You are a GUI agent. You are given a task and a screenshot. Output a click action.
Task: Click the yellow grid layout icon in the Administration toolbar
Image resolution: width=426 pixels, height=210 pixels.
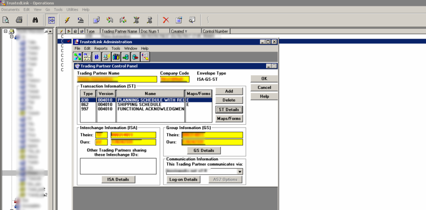click(x=87, y=57)
